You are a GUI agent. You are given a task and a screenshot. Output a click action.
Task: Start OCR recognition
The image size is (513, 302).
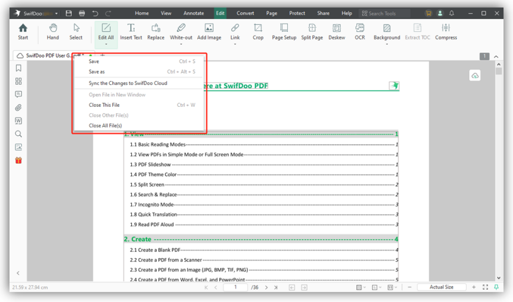point(360,31)
